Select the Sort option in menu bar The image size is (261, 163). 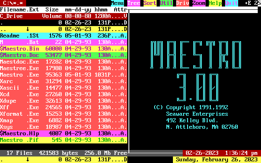150,3
